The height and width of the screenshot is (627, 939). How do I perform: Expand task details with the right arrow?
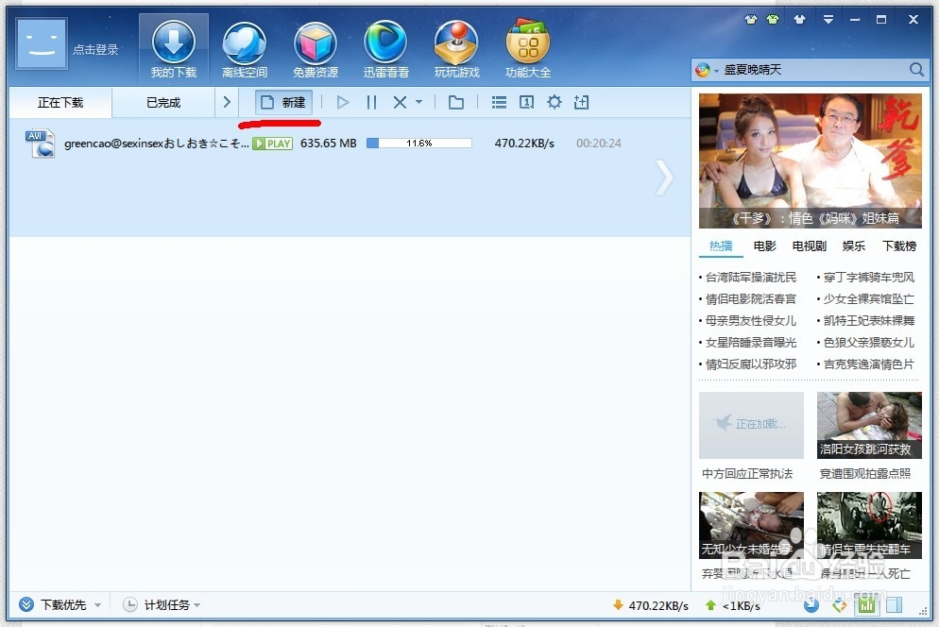[x=664, y=178]
